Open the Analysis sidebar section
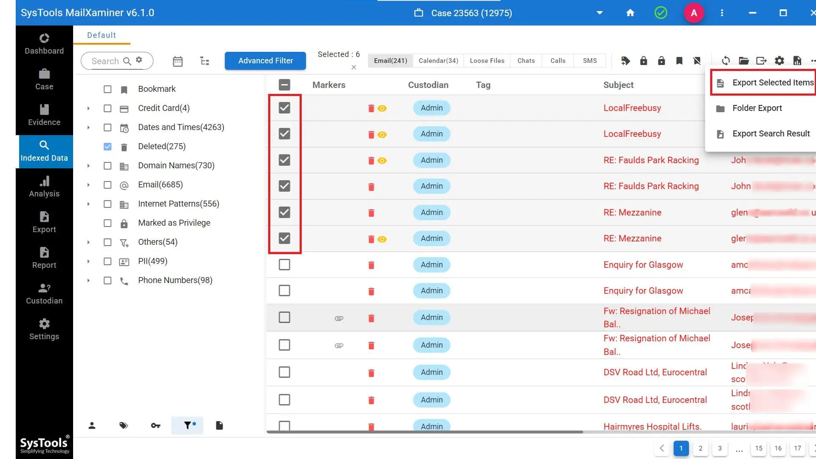This screenshot has height=459, width=816. [x=44, y=187]
